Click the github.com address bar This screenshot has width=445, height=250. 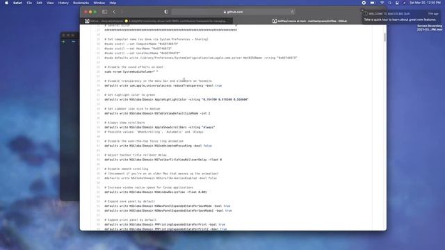coord(233,12)
